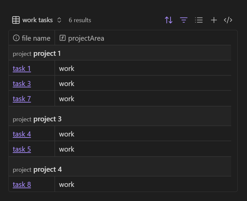
Task: Select the file name column header text
Action: [x=36, y=38]
